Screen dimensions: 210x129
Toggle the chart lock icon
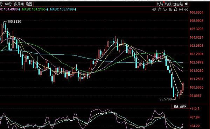pos(176,9)
